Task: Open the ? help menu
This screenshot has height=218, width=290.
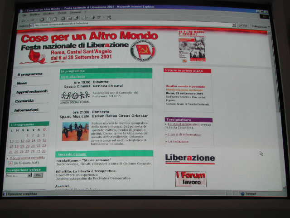Action: (85, 12)
